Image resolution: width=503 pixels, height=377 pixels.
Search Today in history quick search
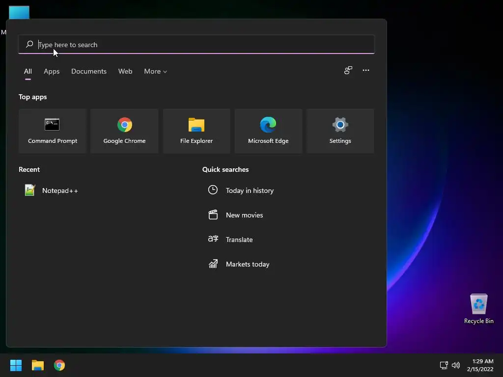[250, 190]
